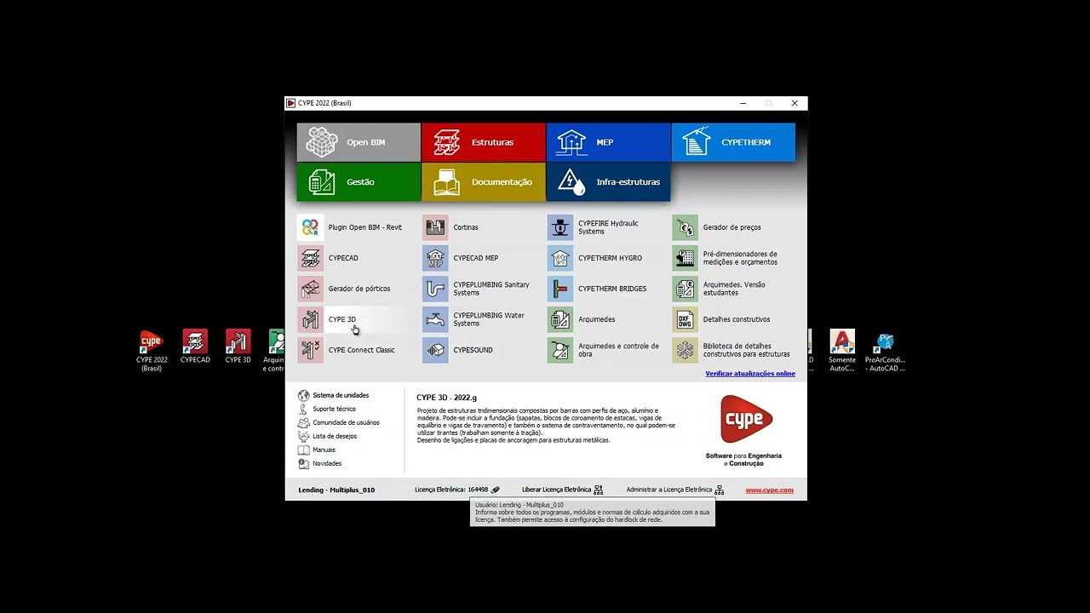Open Suporte técnico
This screenshot has width=1090, height=613.
pyautogui.click(x=327, y=409)
